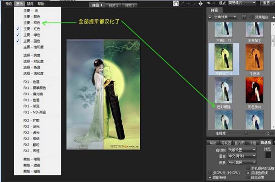Open the 古典效果 preset category dropdown
275x182 pixels.
225,17
